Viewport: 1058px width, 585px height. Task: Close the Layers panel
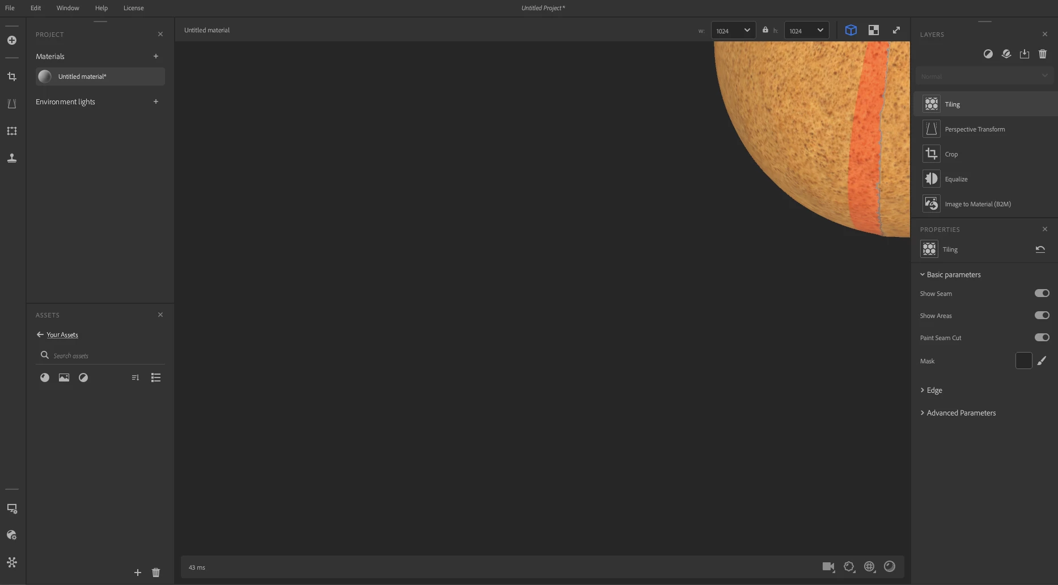[x=1045, y=34]
